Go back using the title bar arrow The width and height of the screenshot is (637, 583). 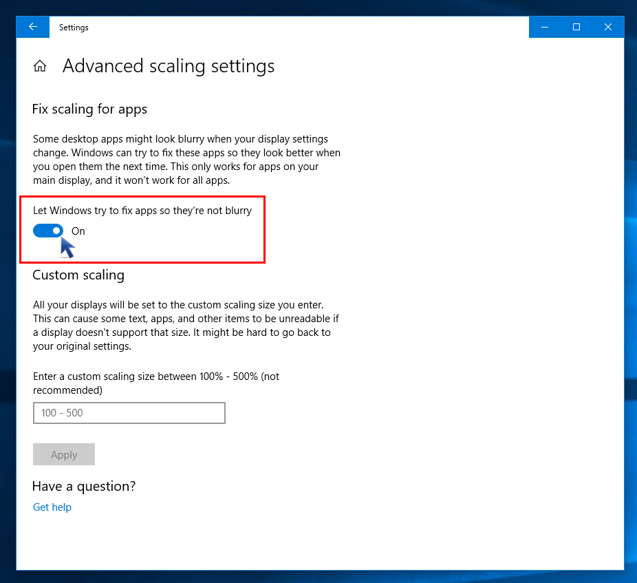(x=32, y=28)
